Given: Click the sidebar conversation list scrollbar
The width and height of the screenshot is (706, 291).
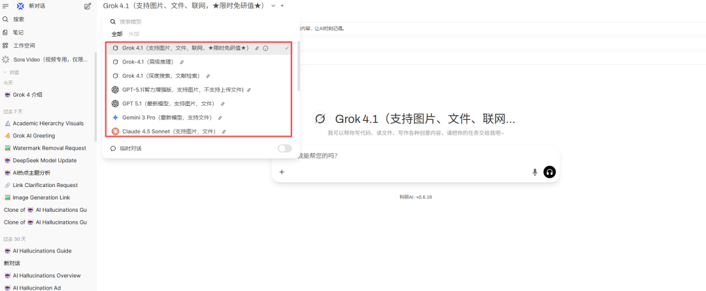Looking at the screenshot, I should click(x=95, y=97).
